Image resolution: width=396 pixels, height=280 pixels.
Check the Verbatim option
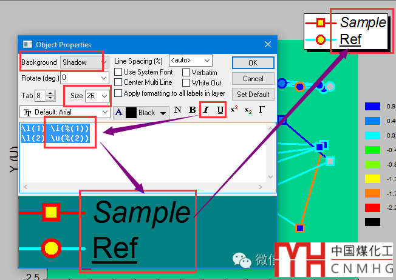point(186,73)
